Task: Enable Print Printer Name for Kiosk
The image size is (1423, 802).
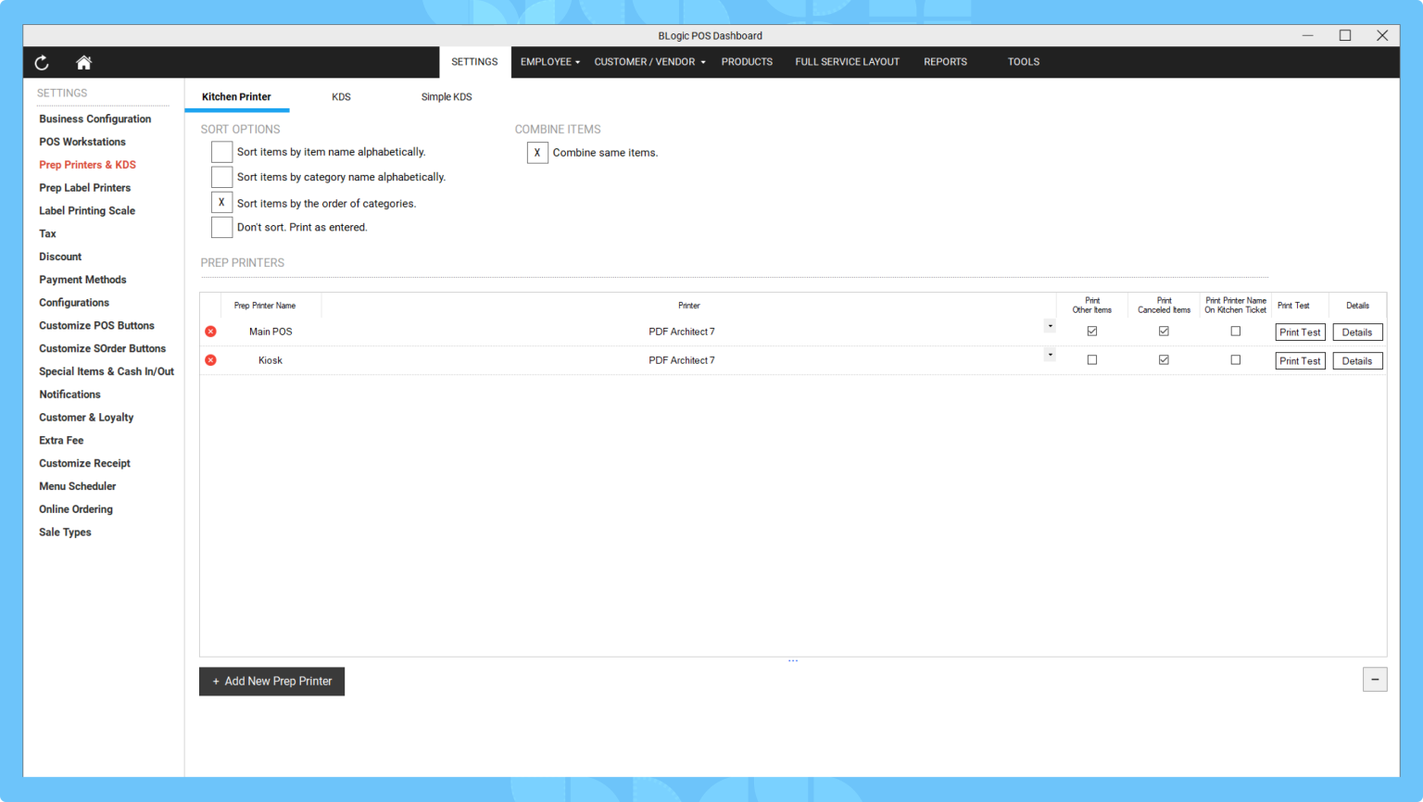Action: pos(1236,360)
